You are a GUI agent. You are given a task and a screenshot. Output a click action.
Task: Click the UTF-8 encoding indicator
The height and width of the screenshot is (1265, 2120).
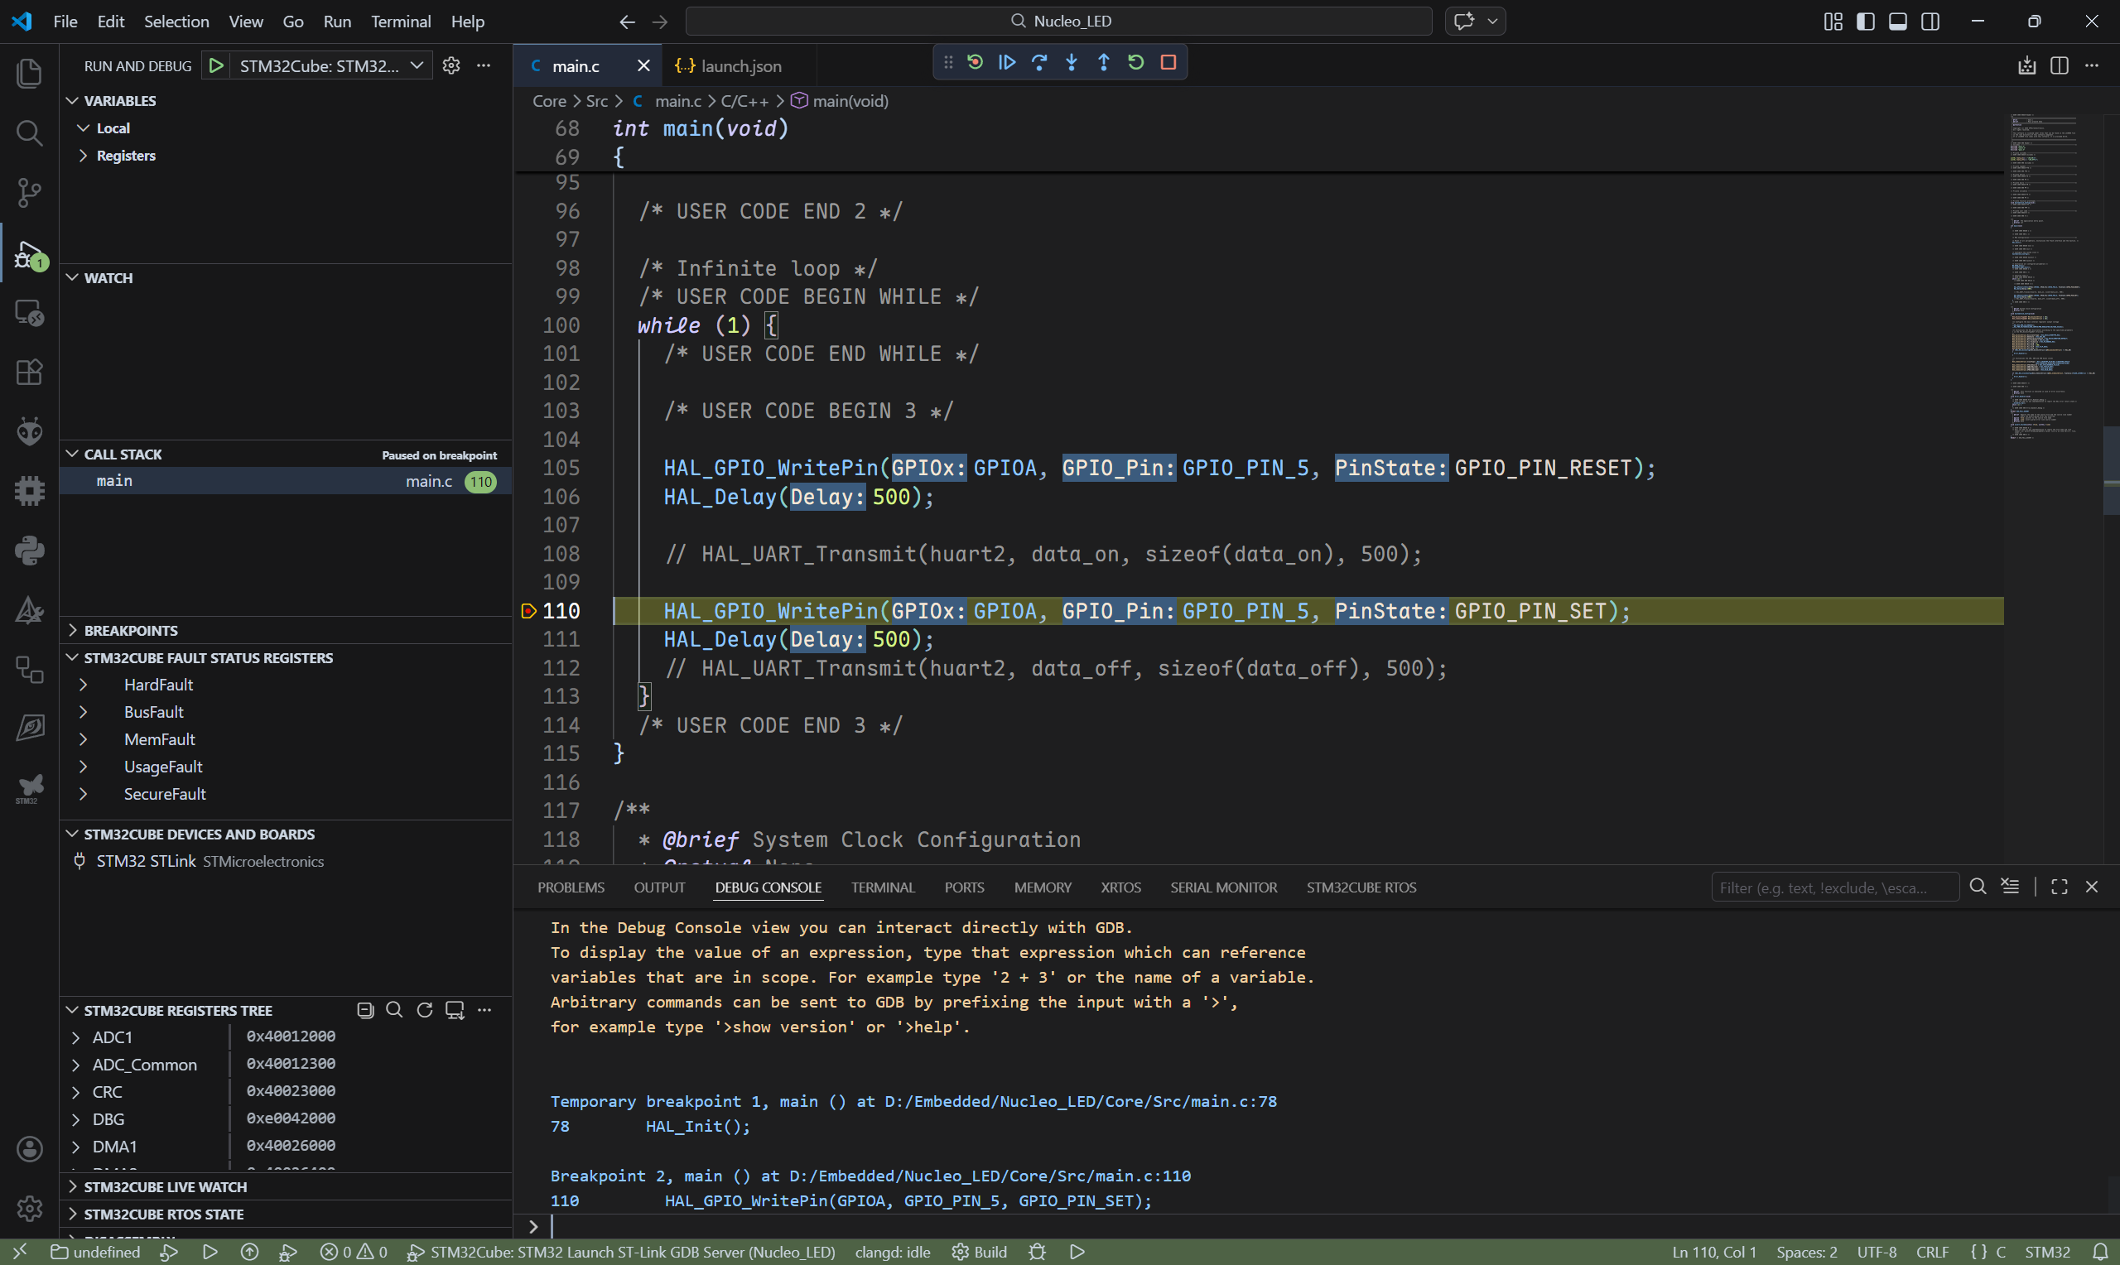click(1877, 1253)
